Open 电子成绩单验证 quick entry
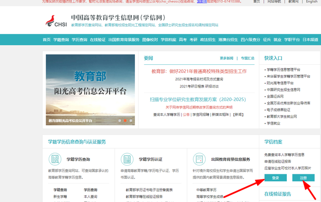The image size is (321, 202). (278, 110)
